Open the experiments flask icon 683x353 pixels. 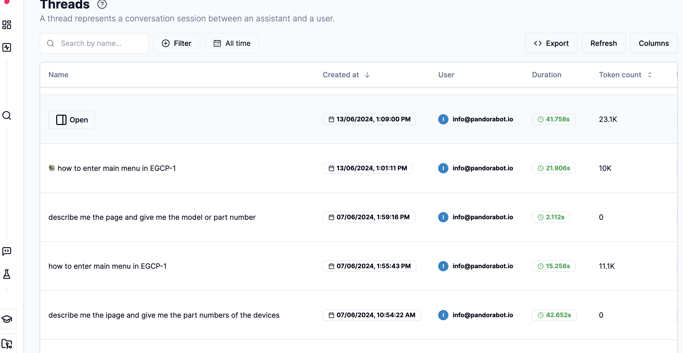click(7, 274)
